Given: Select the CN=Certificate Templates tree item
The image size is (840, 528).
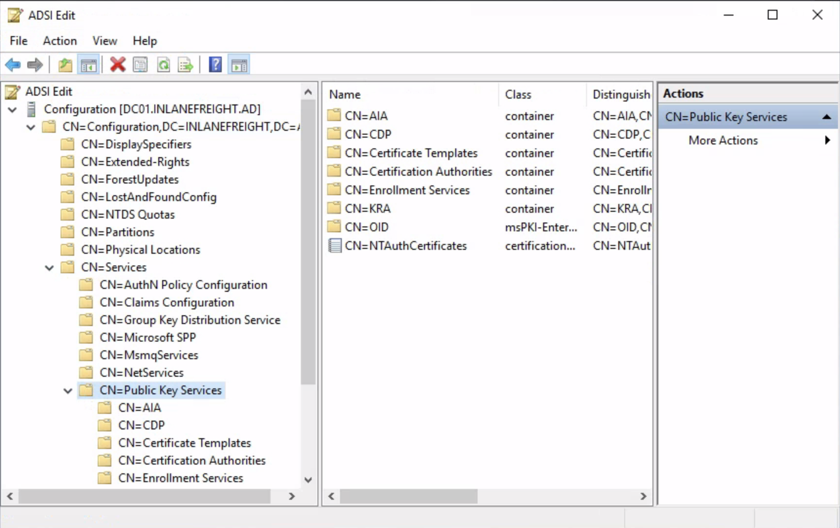Looking at the screenshot, I should click(184, 443).
